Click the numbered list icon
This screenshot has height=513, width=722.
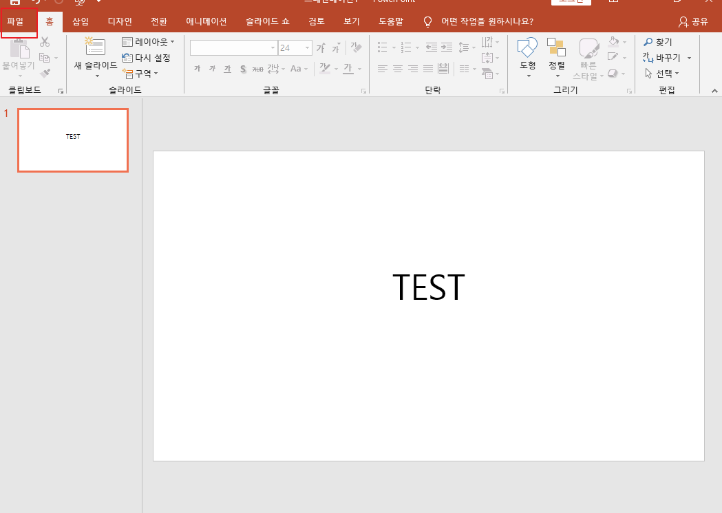pos(405,47)
